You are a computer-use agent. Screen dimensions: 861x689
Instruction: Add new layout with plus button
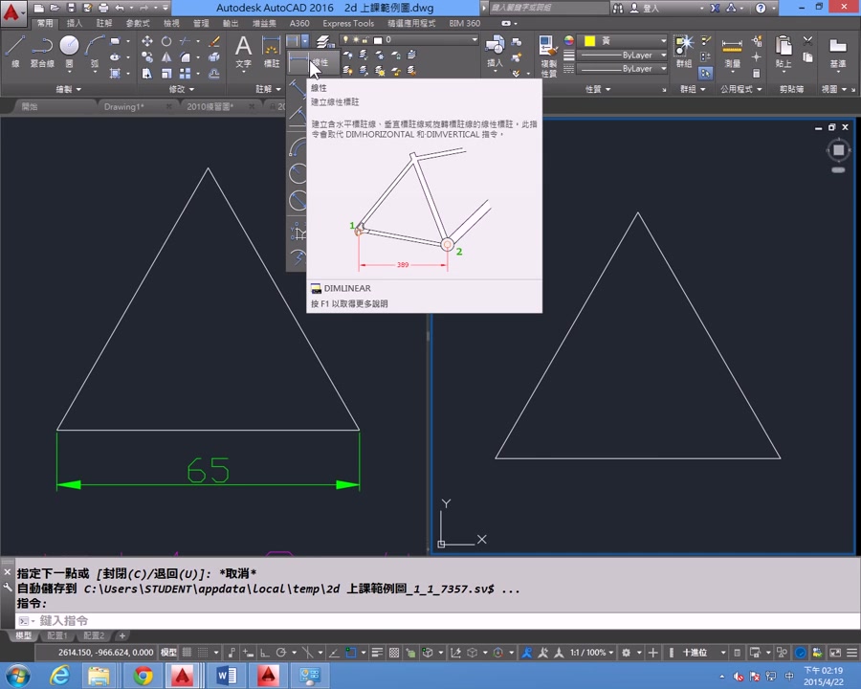point(121,635)
